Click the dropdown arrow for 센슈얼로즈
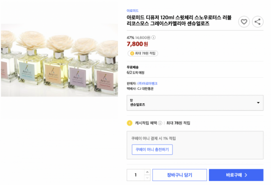 (258, 102)
